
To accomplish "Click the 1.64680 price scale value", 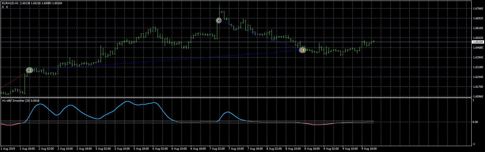I will coord(477,48).
